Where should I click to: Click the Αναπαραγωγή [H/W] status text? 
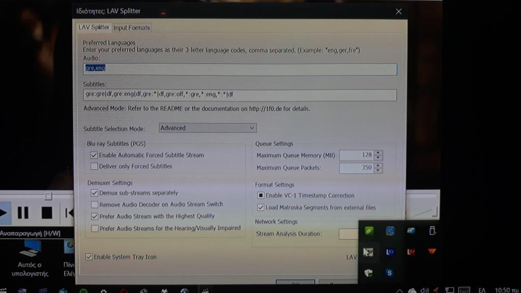[x=30, y=233]
